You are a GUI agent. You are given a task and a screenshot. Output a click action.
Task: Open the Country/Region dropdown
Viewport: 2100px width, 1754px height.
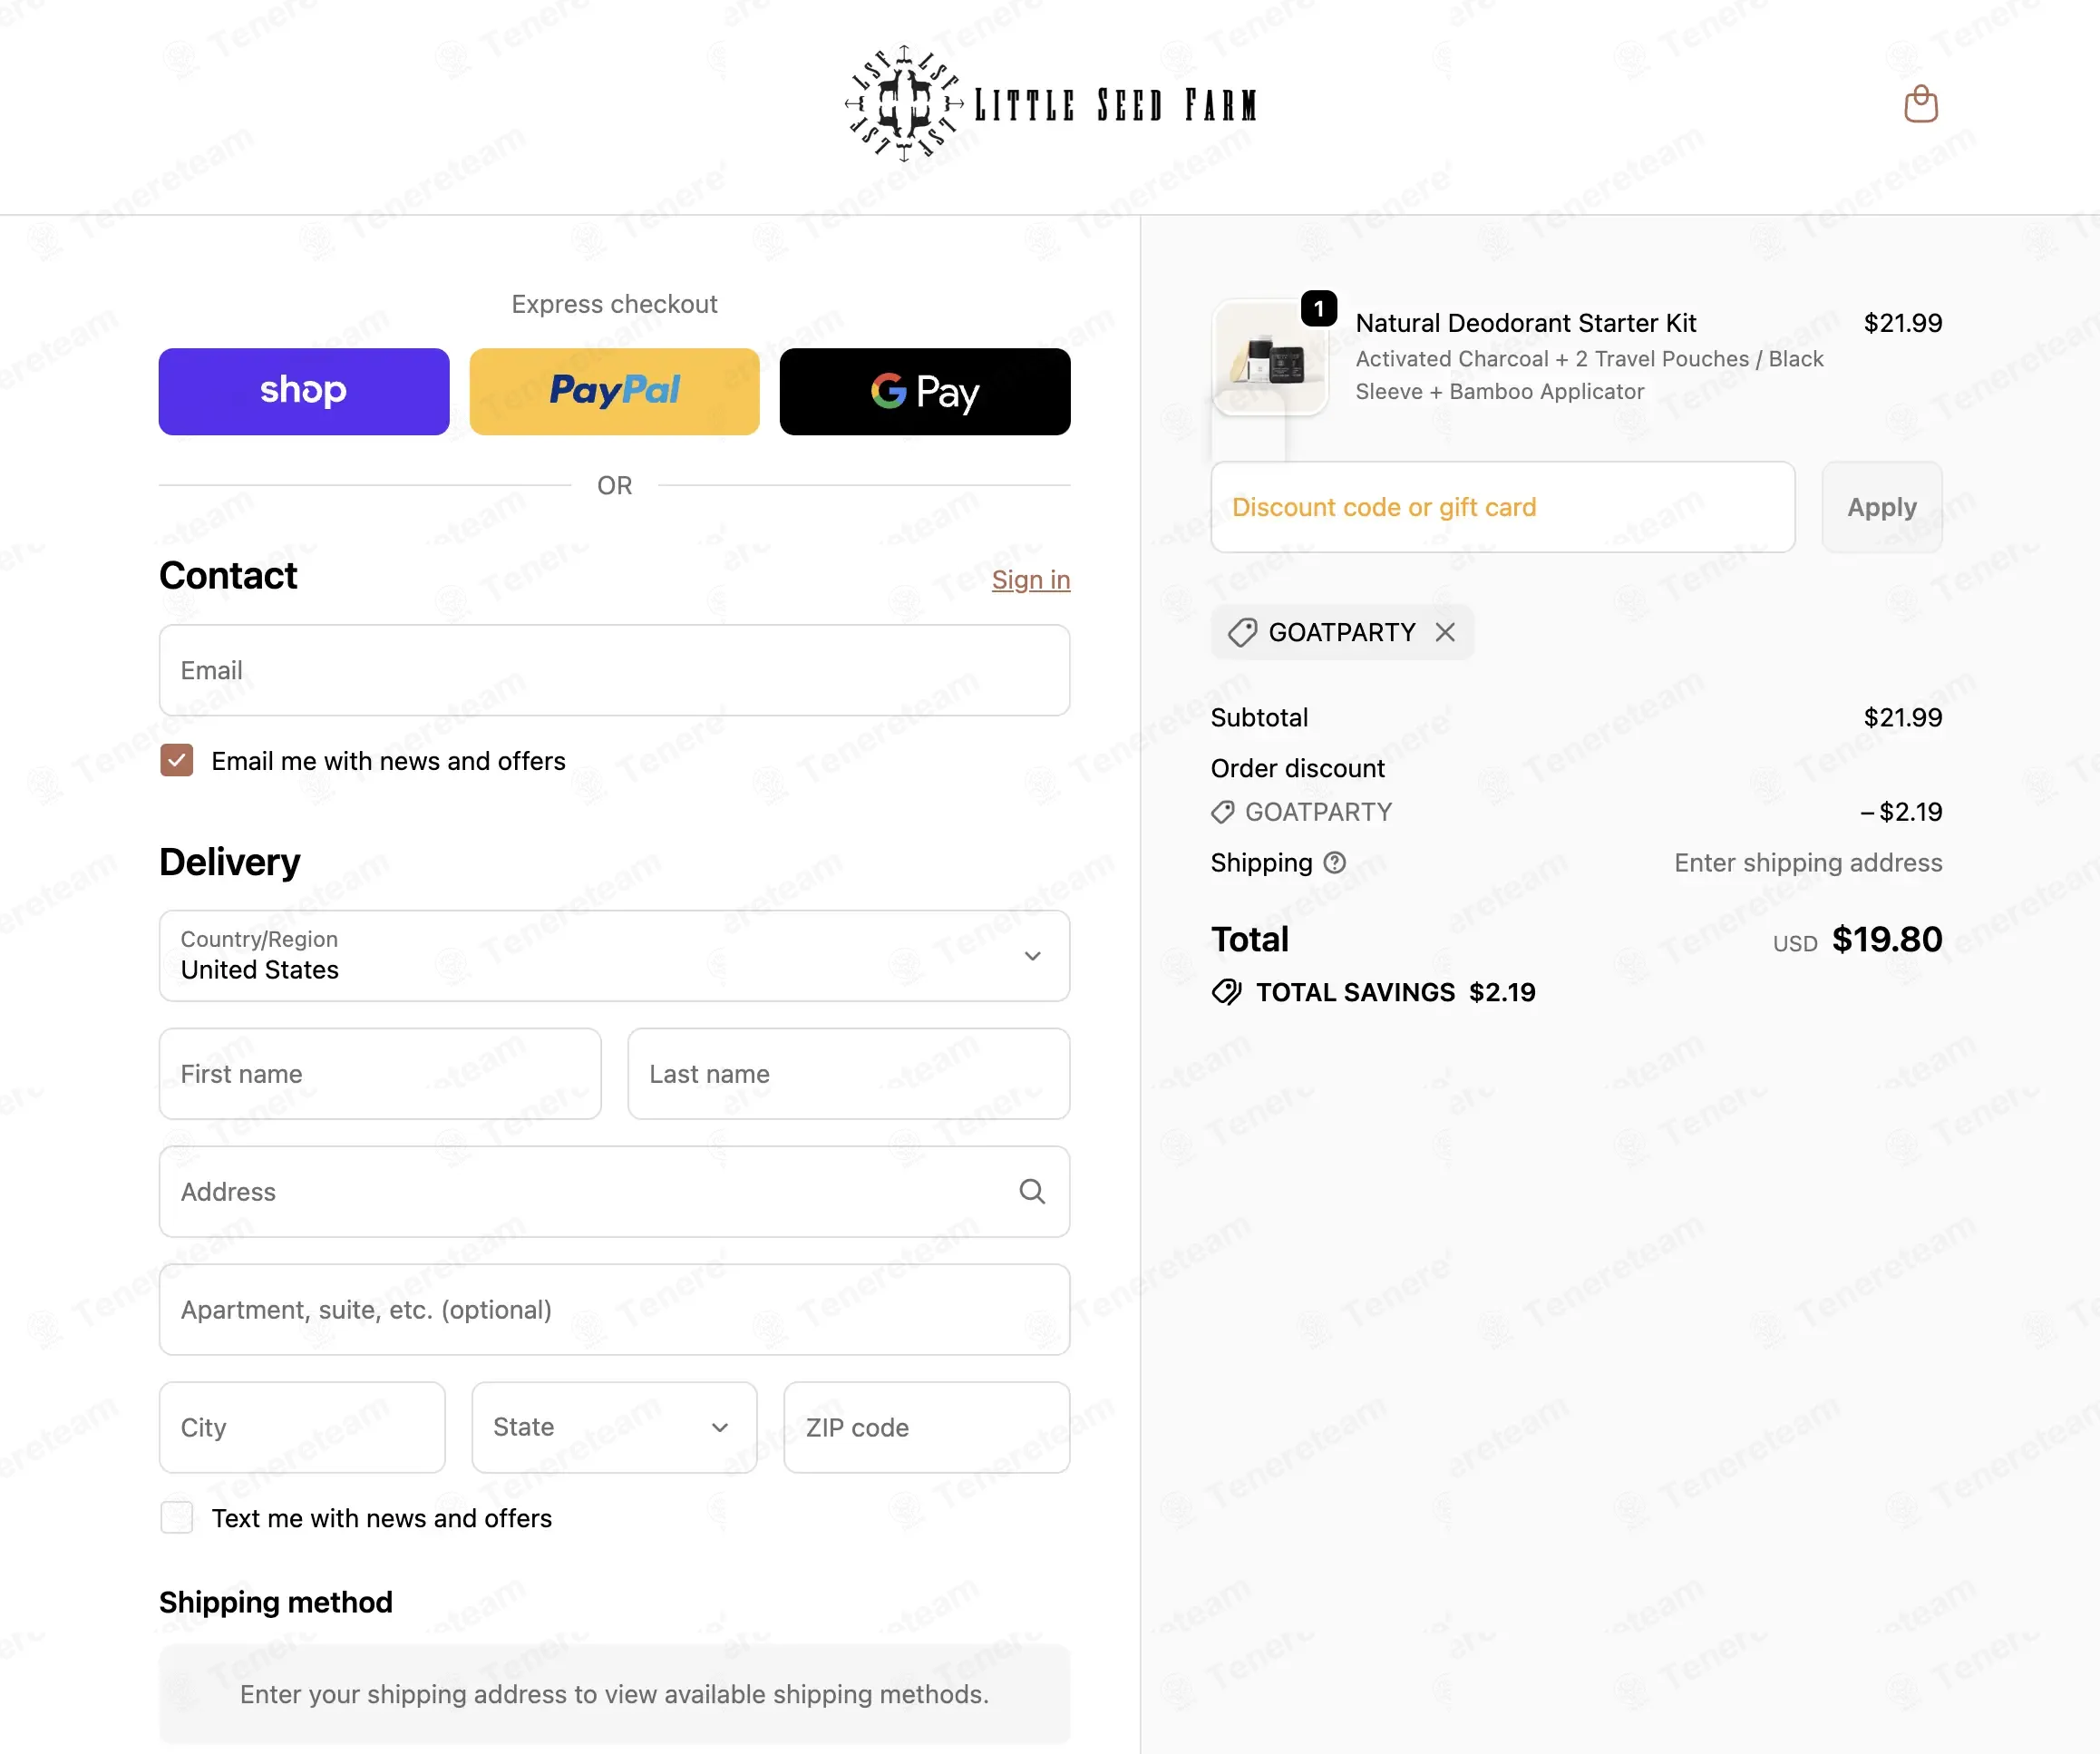pos(614,955)
